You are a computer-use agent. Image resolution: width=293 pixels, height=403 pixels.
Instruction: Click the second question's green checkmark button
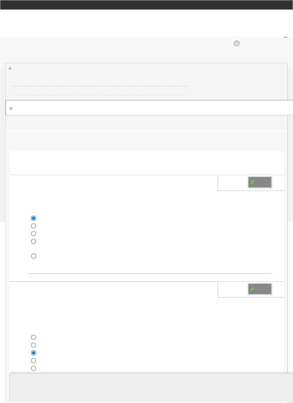pos(260,289)
